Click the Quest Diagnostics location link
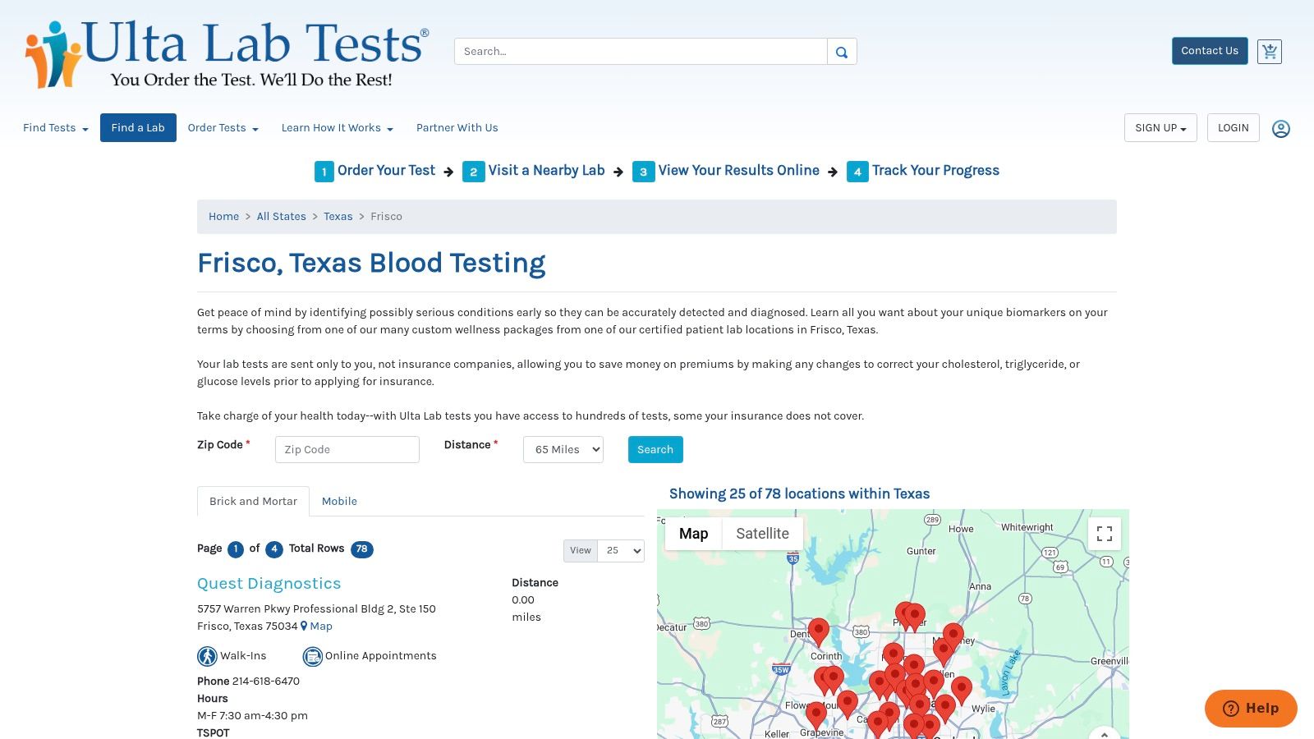The image size is (1314, 739). tap(269, 583)
